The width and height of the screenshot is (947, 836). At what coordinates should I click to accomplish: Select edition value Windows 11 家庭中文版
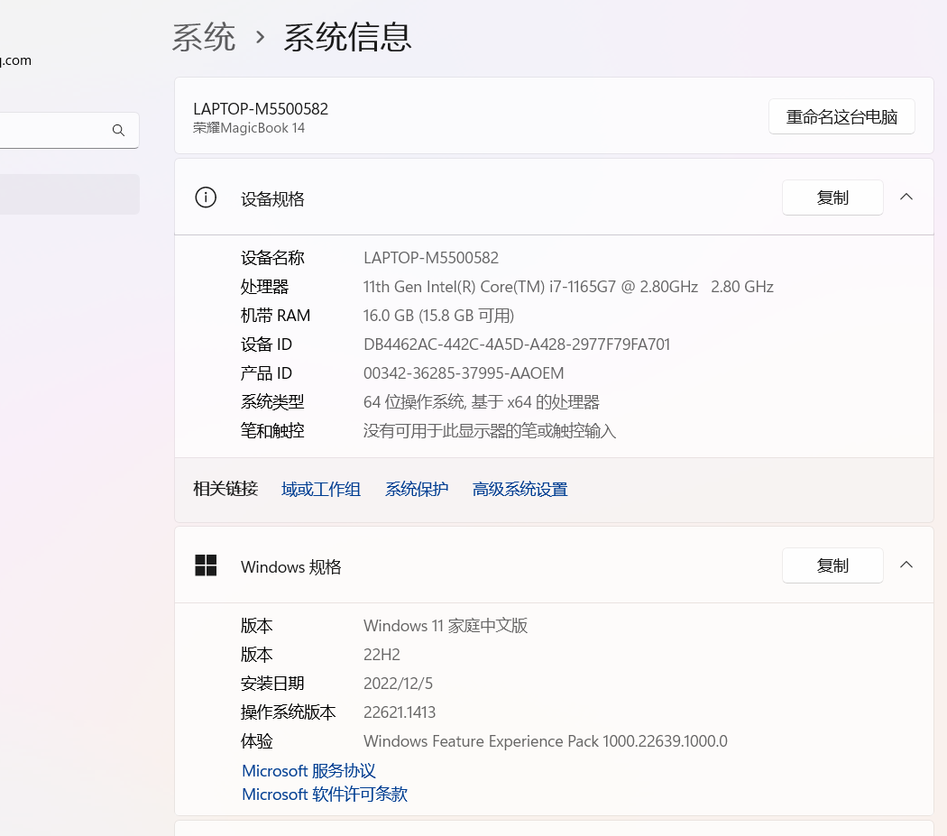coord(446,626)
